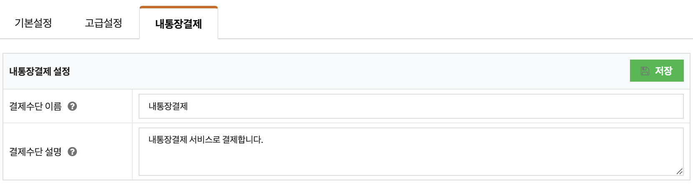Save settings with the green 저장 button
The image size is (693, 185).
click(x=657, y=71)
